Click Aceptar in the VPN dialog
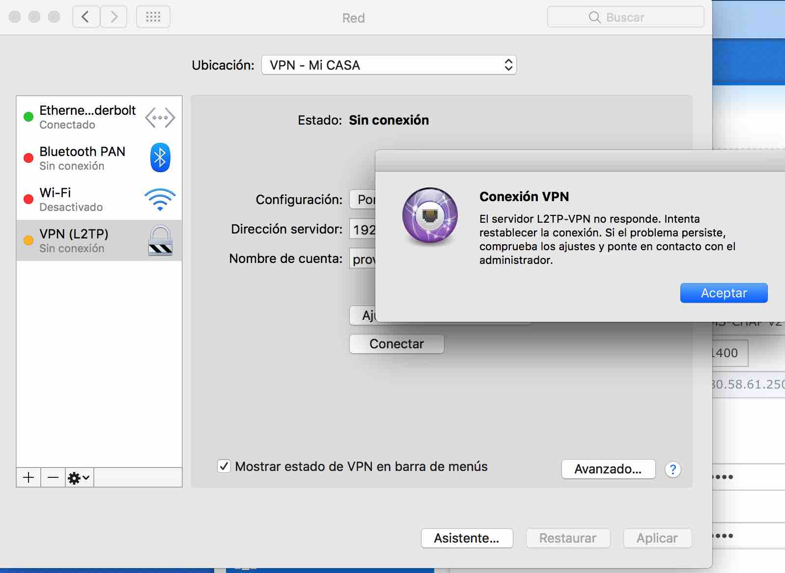 [724, 293]
